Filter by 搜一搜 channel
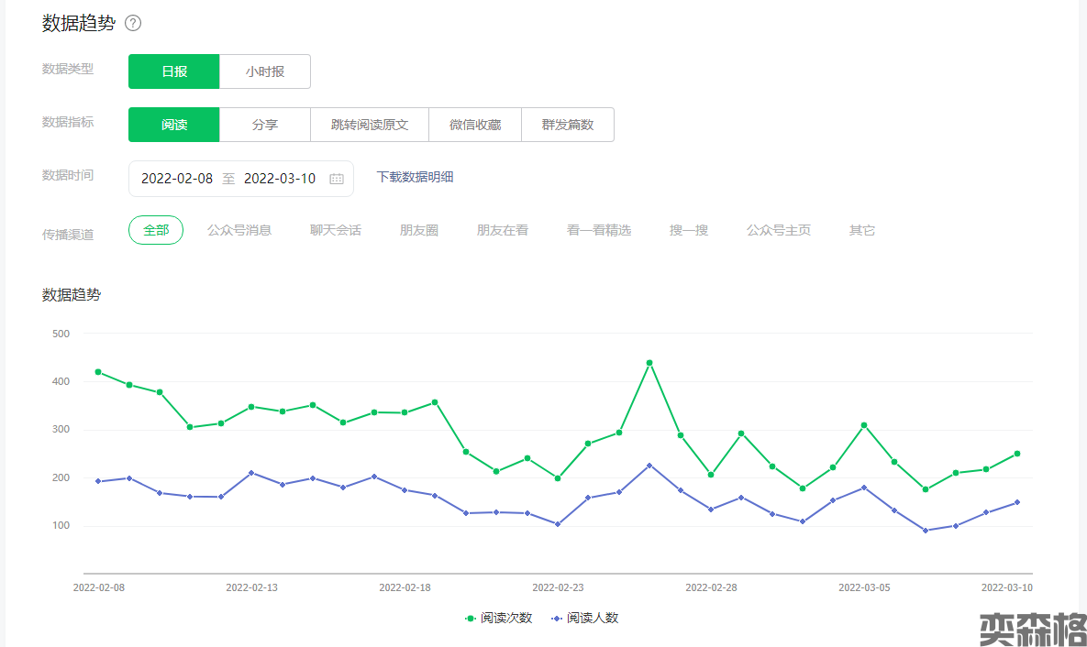The image size is (1087, 647). tap(689, 230)
